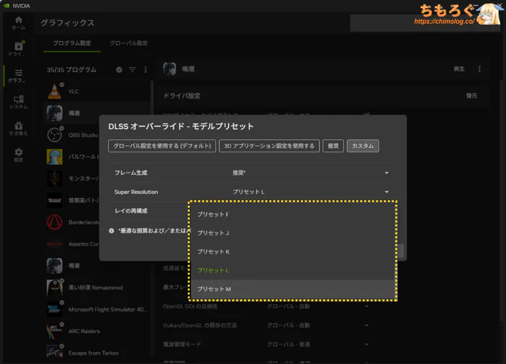Click the 復元 restore button
506x364 pixels.
pyautogui.click(x=471, y=95)
